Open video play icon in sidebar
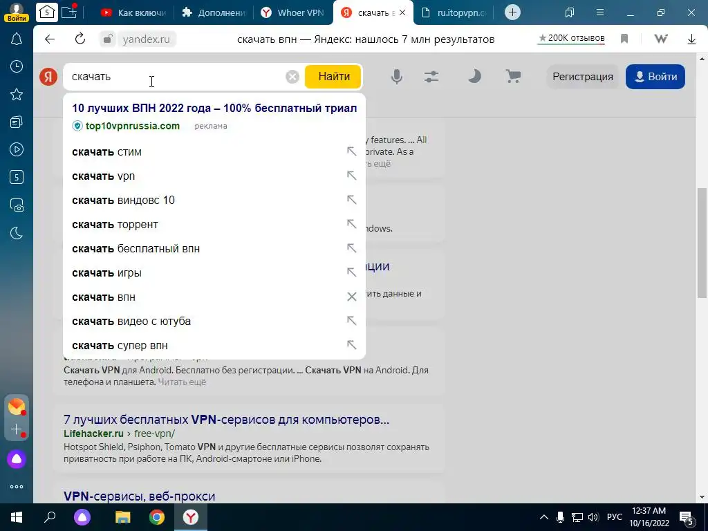 coord(17,149)
